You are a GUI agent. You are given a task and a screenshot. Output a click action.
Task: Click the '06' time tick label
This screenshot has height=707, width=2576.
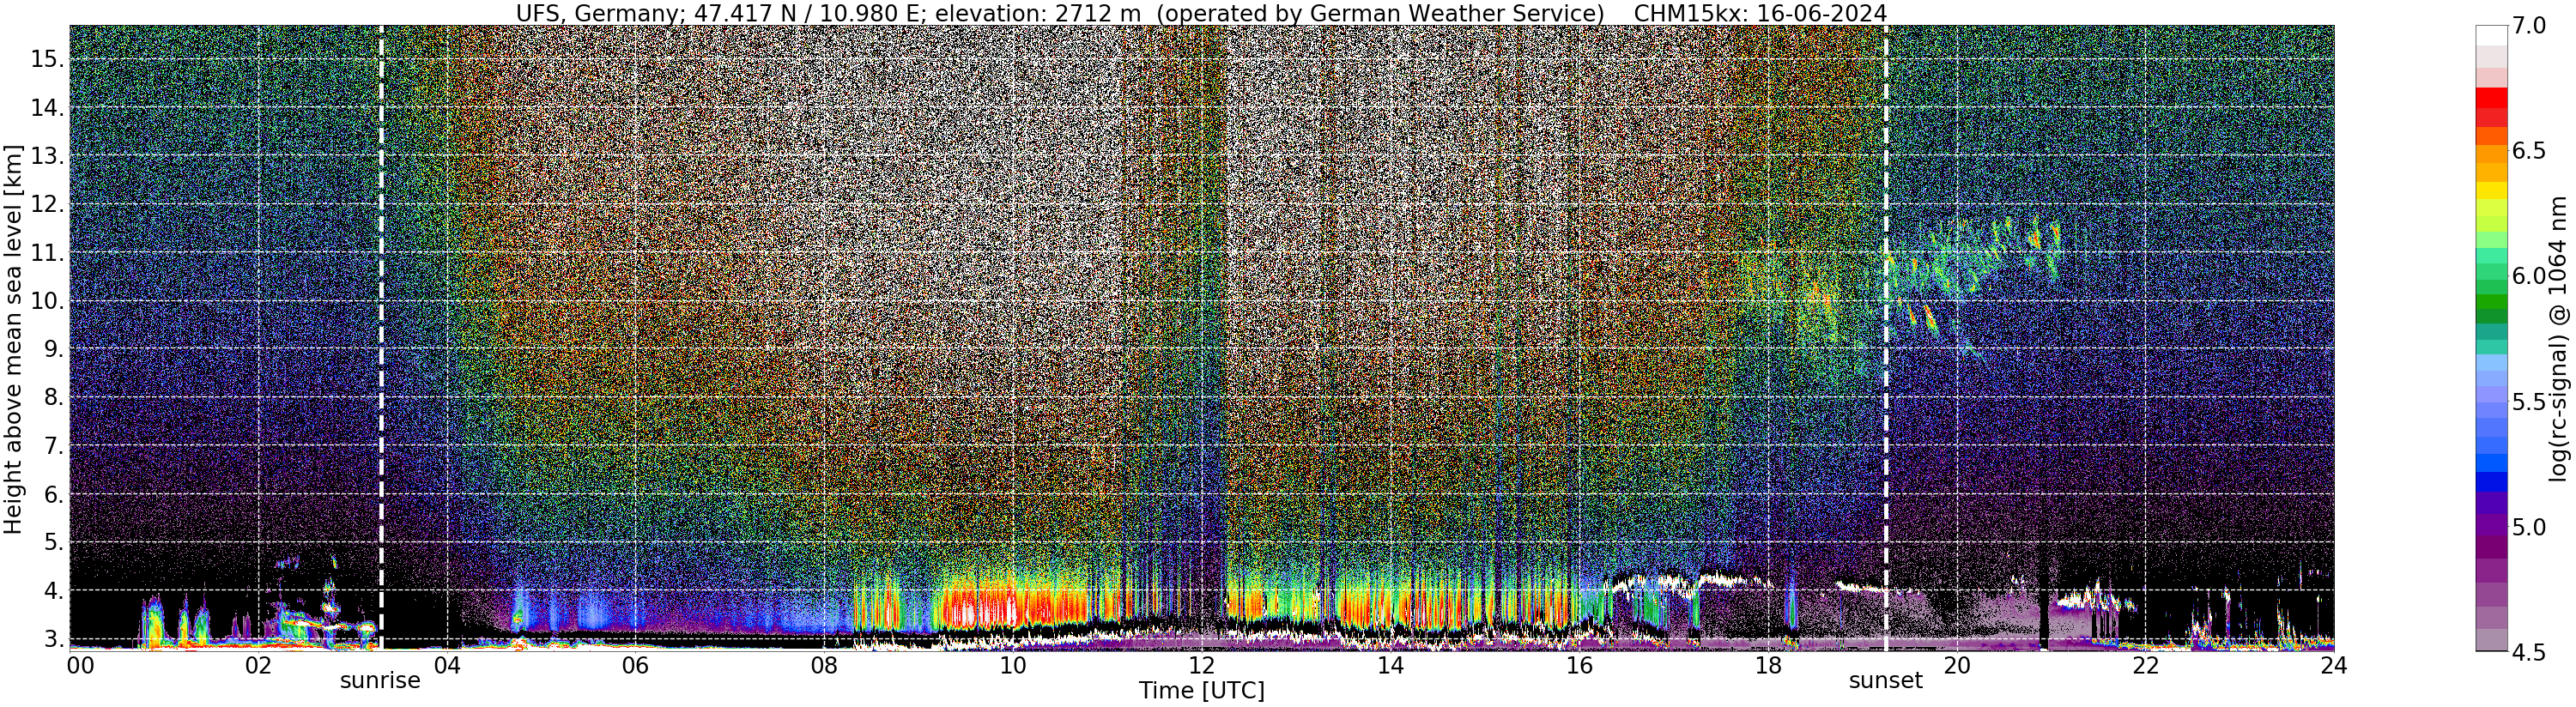coord(635,666)
